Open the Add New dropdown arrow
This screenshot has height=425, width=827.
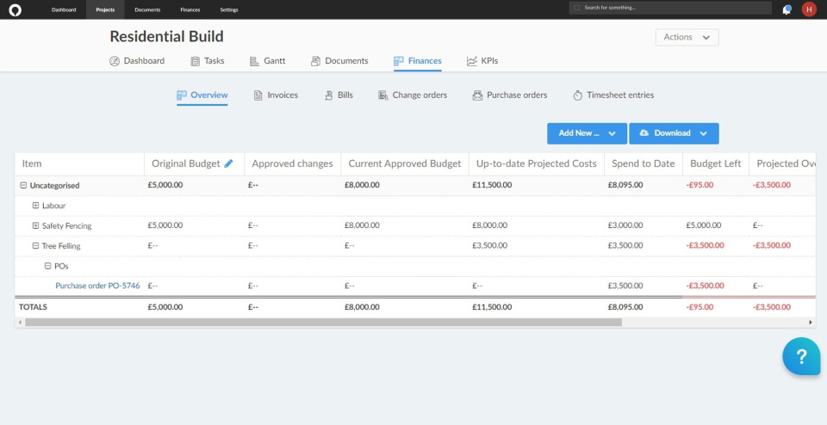pyautogui.click(x=612, y=133)
